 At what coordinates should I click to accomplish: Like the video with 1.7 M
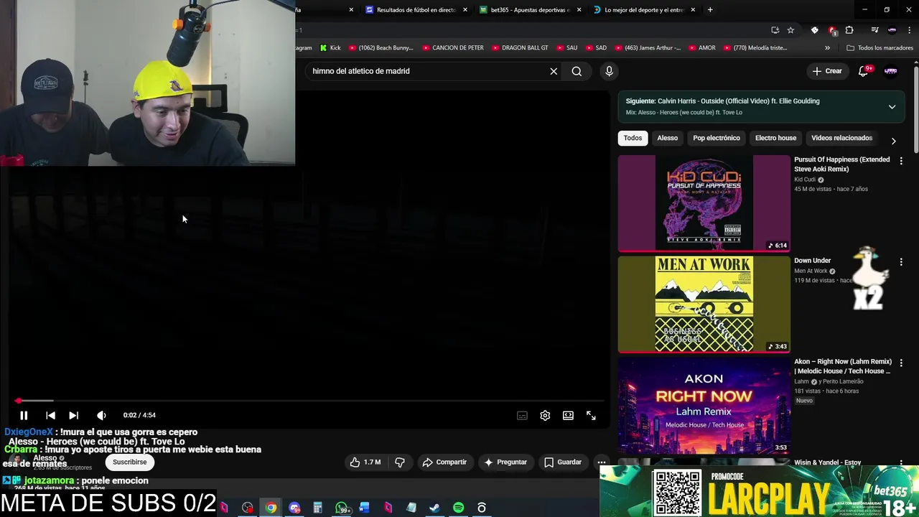pyautogui.click(x=365, y=462)
